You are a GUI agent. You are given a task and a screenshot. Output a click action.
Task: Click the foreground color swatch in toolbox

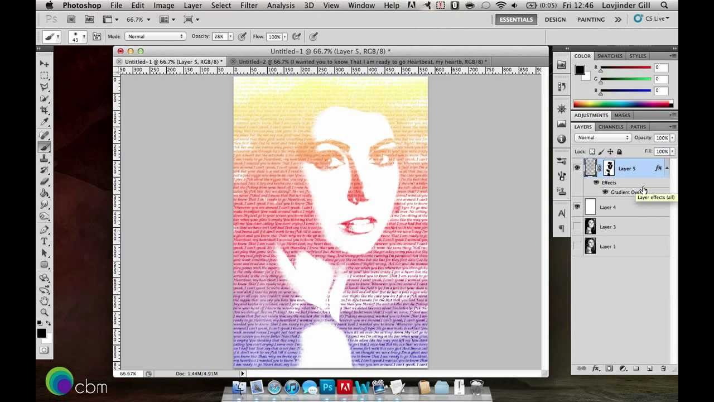[x=41, y=333]
